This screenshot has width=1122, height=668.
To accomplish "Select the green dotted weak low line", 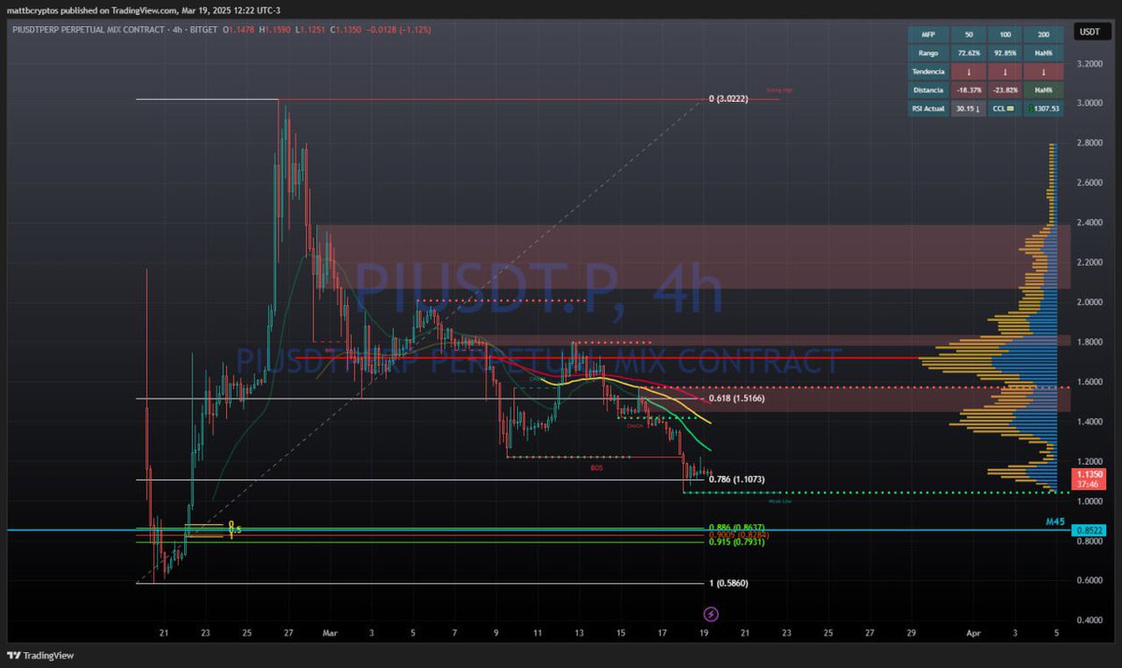I will (x=877, y=493).
